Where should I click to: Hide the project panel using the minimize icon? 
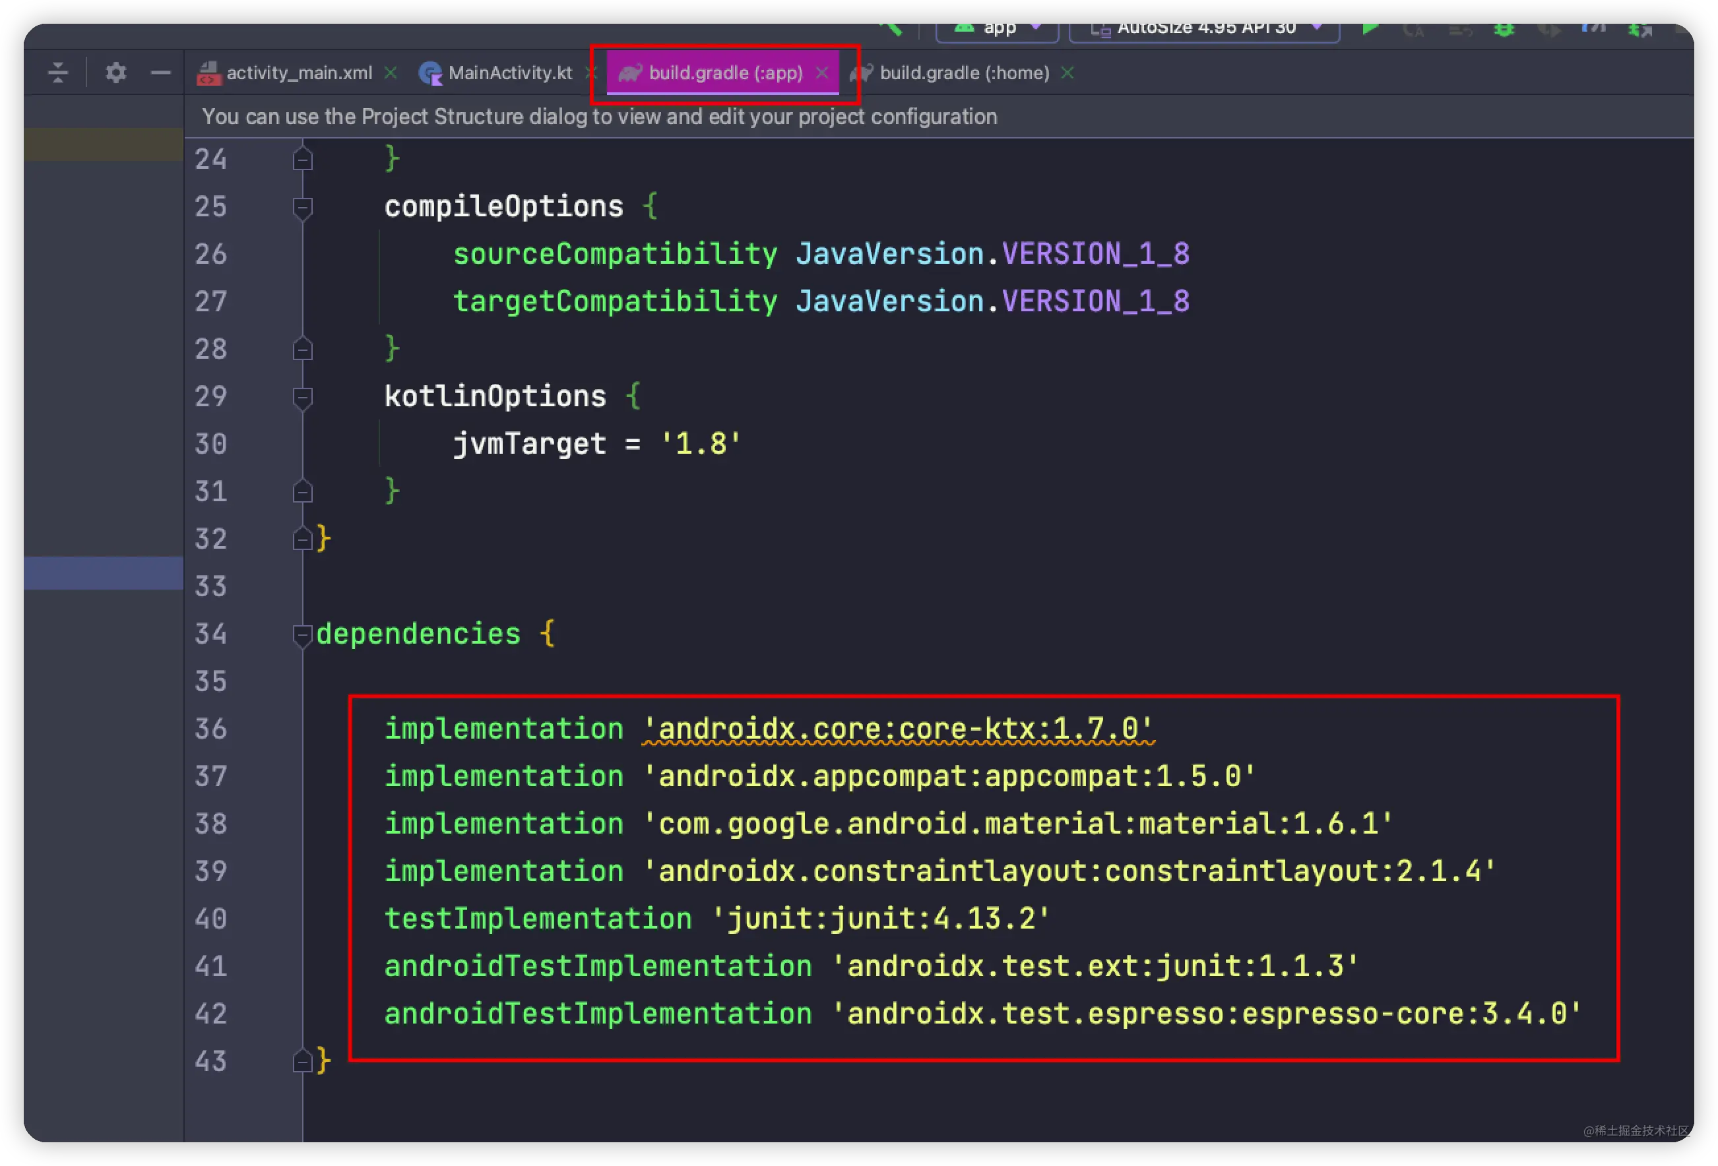click(x=160, y=72)
